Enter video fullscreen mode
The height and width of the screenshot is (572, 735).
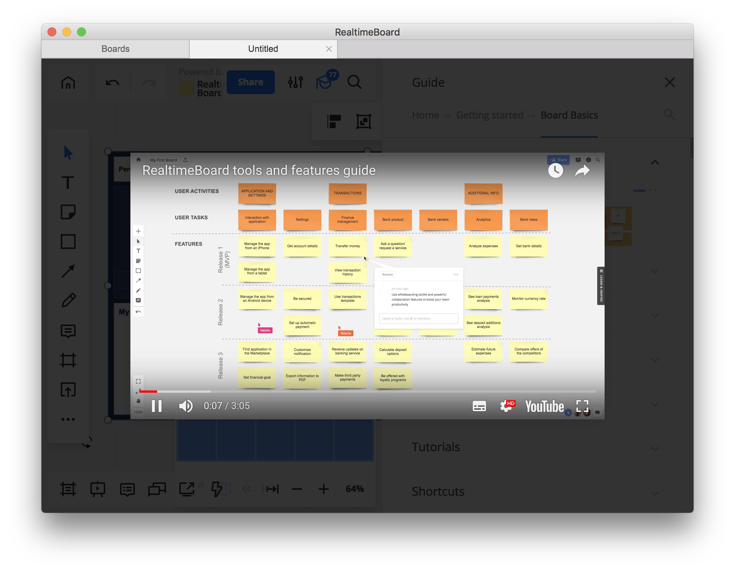(582, 406)
